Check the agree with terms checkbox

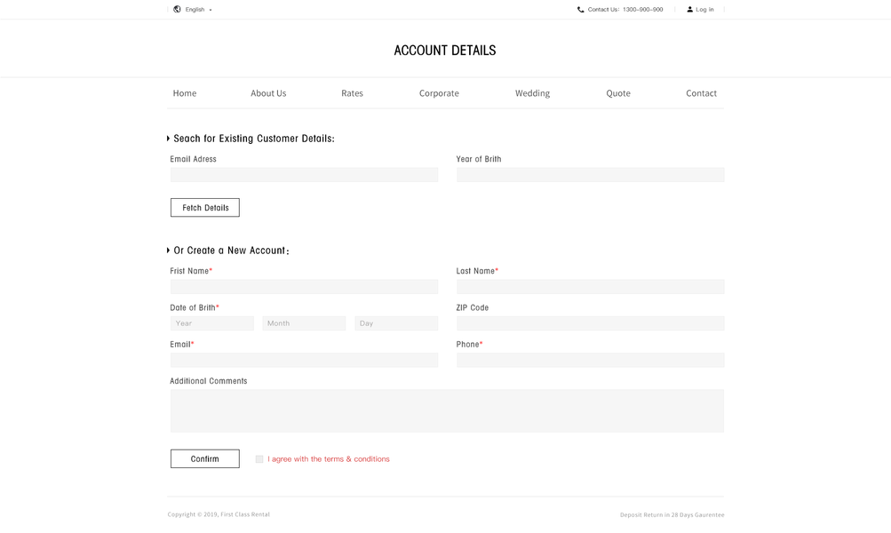click(x=259, y=459)
